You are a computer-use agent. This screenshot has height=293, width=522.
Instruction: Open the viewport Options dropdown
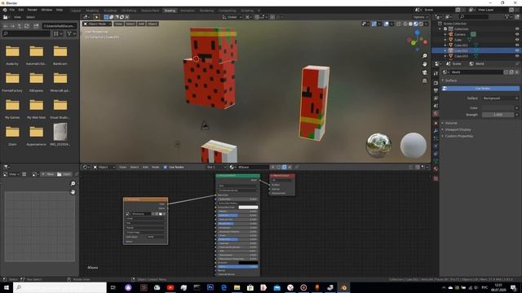click(x=421, y=17)
